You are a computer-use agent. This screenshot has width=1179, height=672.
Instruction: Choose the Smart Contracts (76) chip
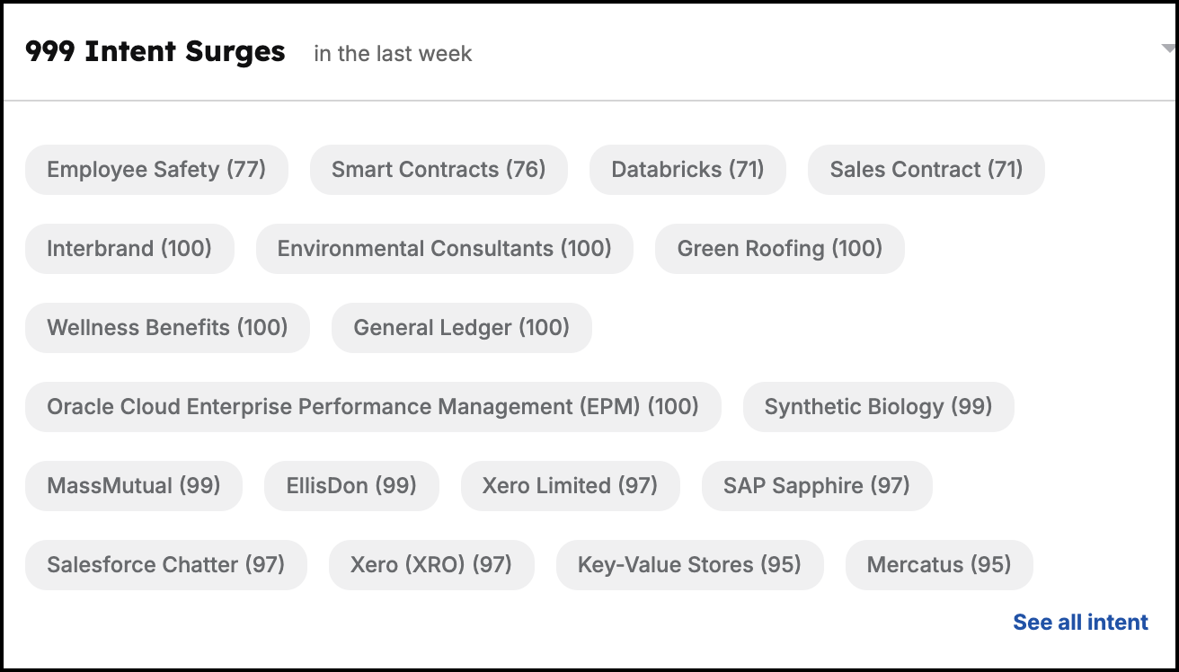click(x=439, y=170)
